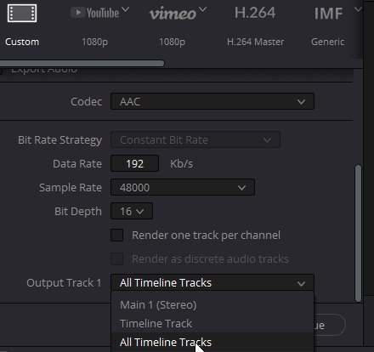Image resolution: width=374 pixels, height=352 pixels.
Task: Click the Bit Depth label
Action: click(x=78, y=212)
